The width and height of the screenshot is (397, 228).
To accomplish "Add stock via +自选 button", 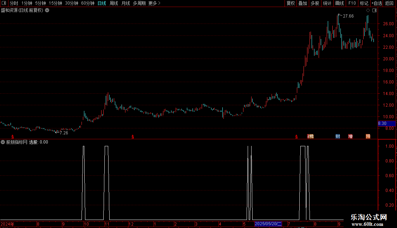I will (377, 3).
